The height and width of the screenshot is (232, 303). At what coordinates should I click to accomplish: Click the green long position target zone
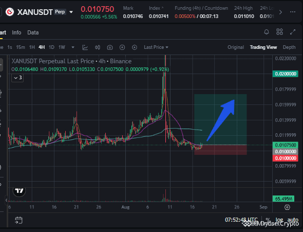click(x=220, y=119)
